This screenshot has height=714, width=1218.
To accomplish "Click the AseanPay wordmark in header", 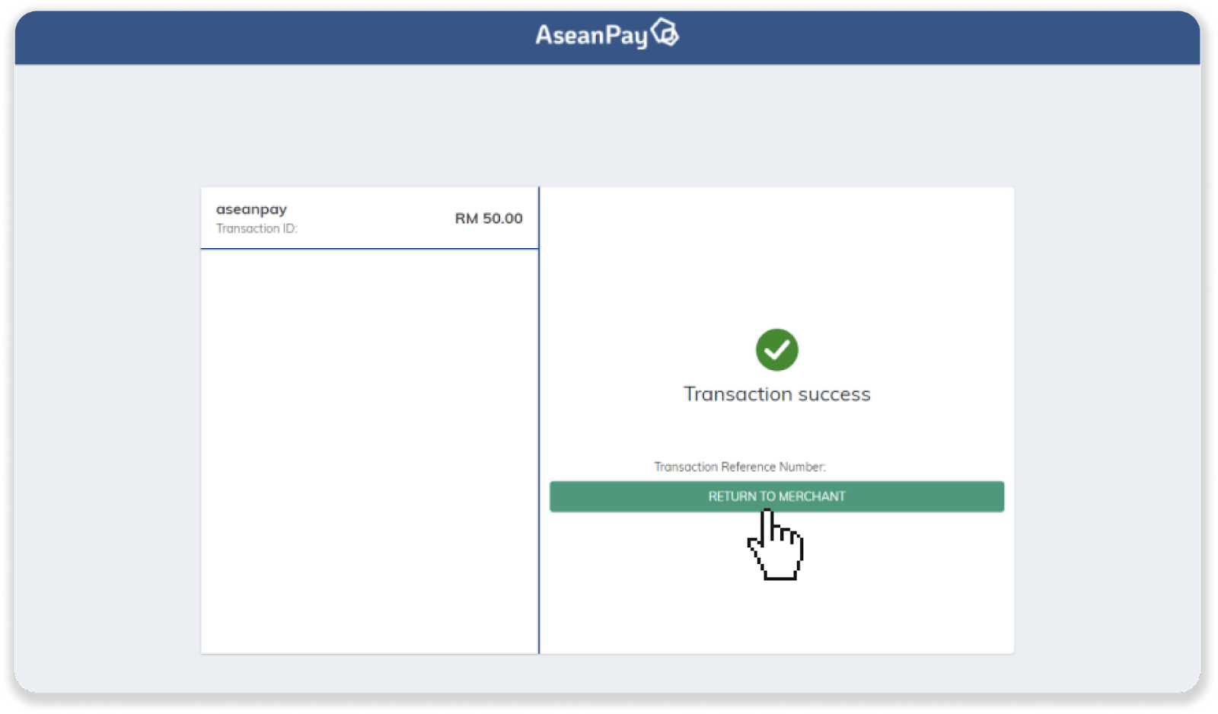I will (591, 36).
